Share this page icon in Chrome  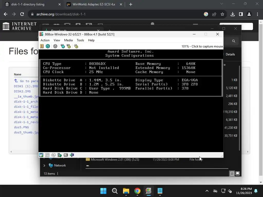point(214,14)
